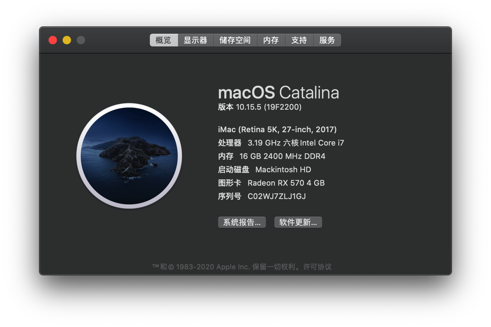Go to the 内存 tab
This screenshot has width=491, height=327.
[x=271, y=40]
